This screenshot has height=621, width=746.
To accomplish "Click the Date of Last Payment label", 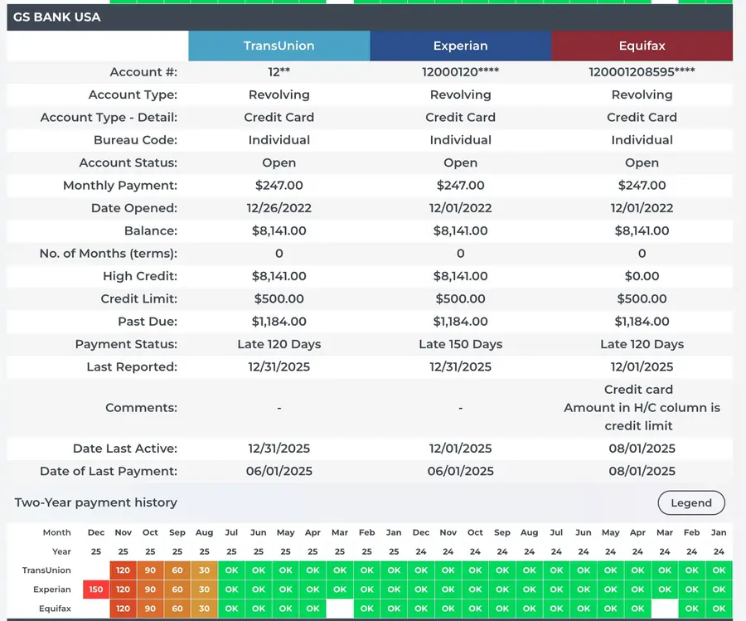I will click(109, 471).
